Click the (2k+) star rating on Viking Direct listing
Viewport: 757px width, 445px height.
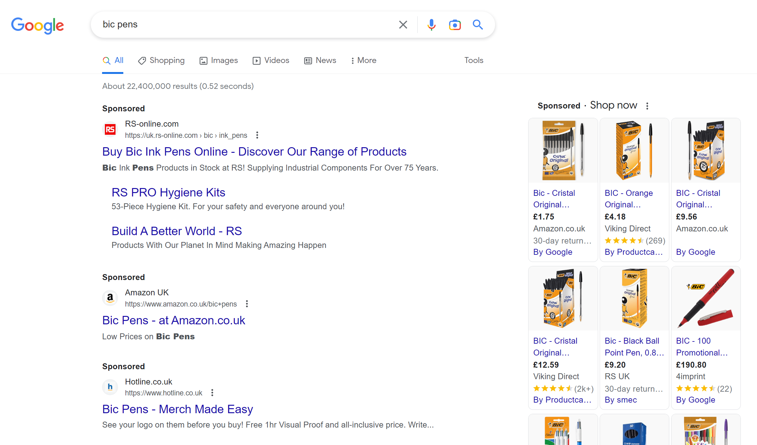click(x=563, y=389)
